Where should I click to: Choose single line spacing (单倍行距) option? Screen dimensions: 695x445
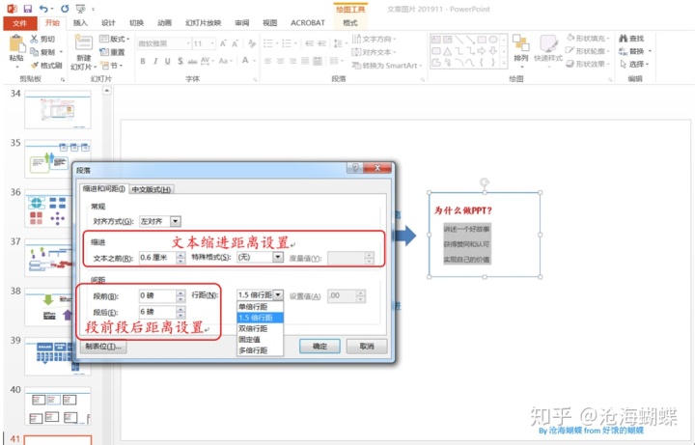[261, 307]
